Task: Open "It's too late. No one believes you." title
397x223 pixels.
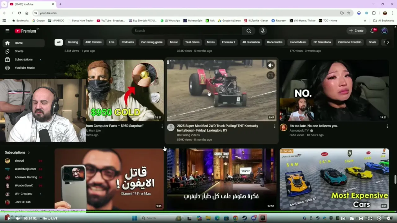Action: point(314,126)
